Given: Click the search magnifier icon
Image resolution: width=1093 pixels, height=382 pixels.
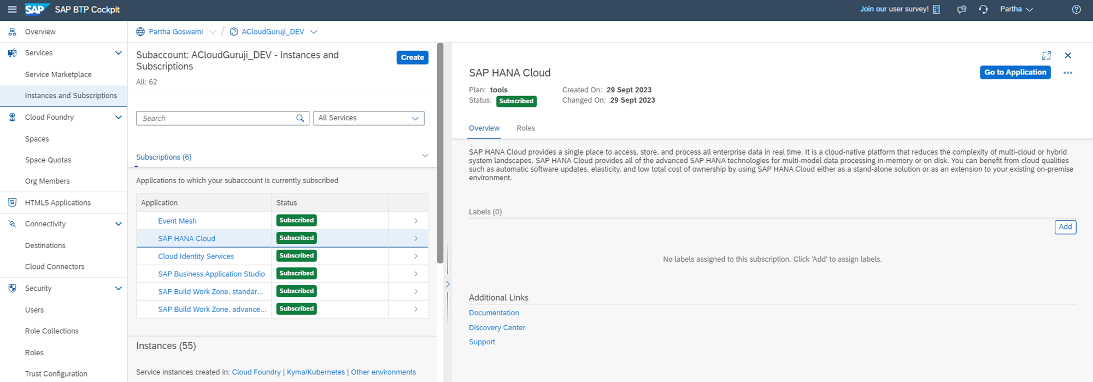Looking at the screenshot, I should click(x=300, y=118).
